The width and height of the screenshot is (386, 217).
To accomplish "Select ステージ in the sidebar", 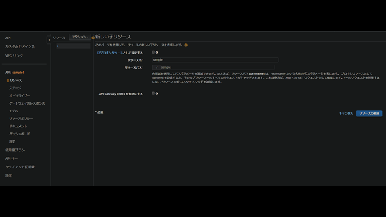I will point(15,88).
